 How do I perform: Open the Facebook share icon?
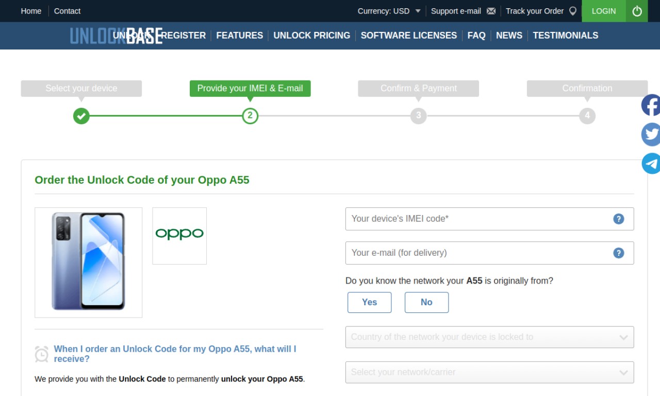tap(651, 105)
